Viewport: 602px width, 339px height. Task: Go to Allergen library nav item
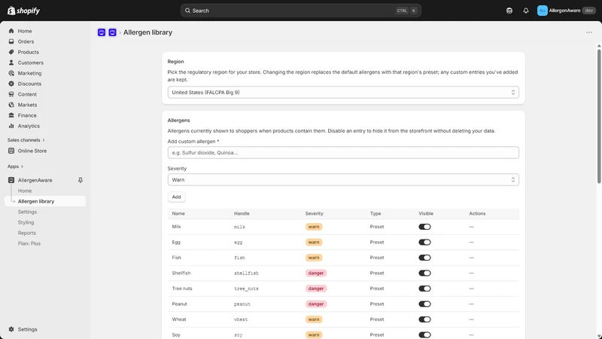[45, 201]
